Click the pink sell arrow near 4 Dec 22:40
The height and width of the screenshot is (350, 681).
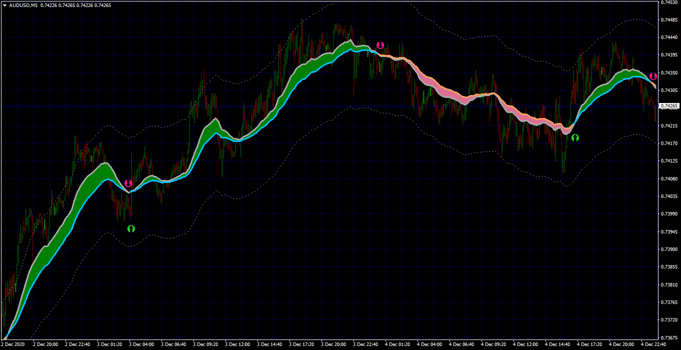pyautogui.click(x=653, y=76)
